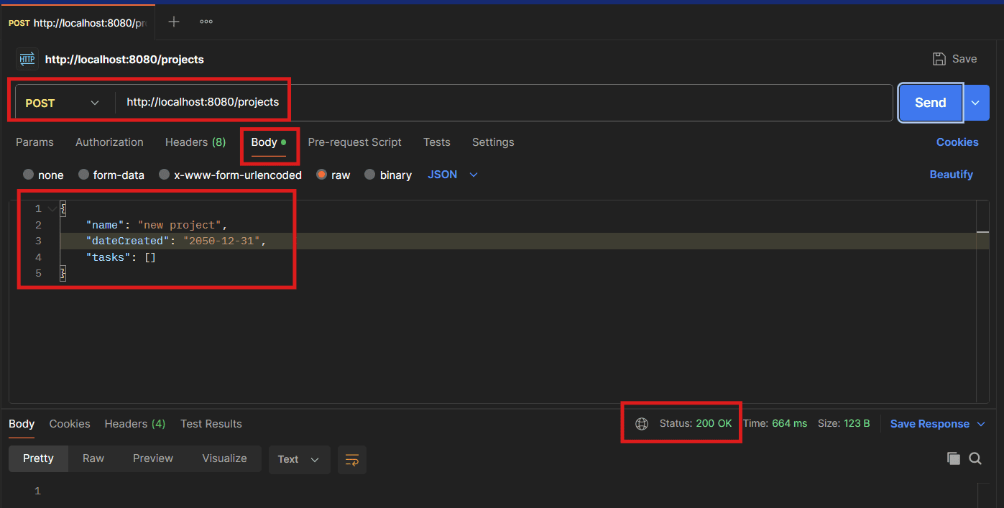Open the Tests tab
The image size is (1004, 508).
[x=437, y=142]
